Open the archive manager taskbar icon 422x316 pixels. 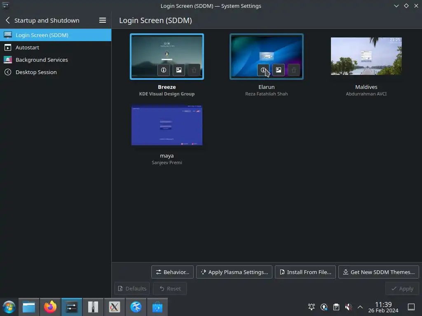click(93, 307)
